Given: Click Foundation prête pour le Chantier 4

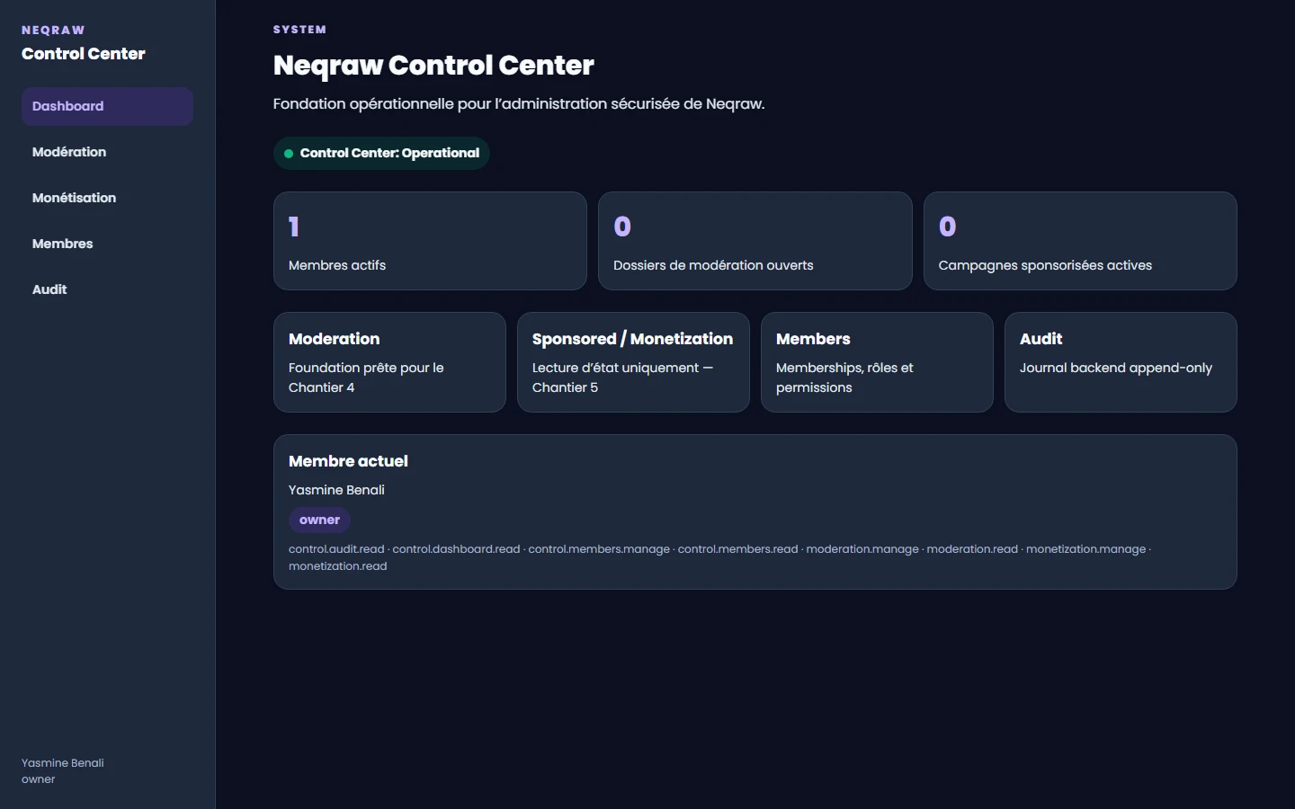Looking at the screenshot, I should click(x=366, y=378).
